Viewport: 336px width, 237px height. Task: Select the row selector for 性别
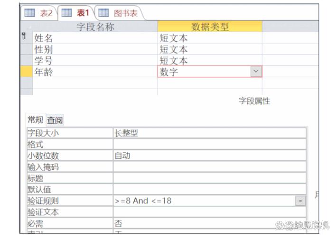coord(27,49)
